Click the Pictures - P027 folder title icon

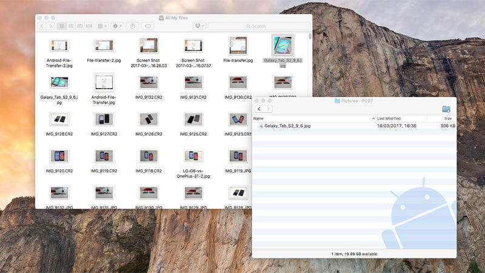pyautogui.click(x=337, y=101)
